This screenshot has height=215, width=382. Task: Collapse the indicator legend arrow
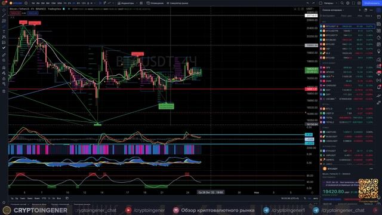click(12, 17)
